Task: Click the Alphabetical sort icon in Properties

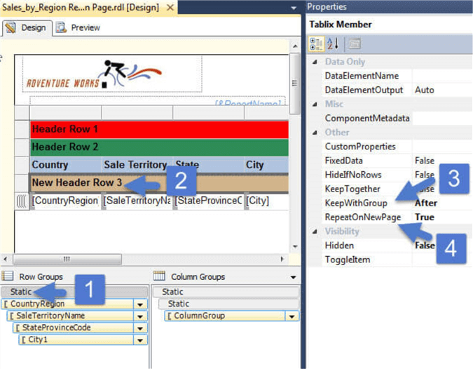Action: click(333, 43)
